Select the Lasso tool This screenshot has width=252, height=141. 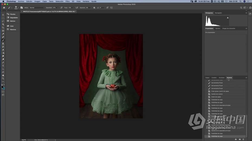(3, 21)
